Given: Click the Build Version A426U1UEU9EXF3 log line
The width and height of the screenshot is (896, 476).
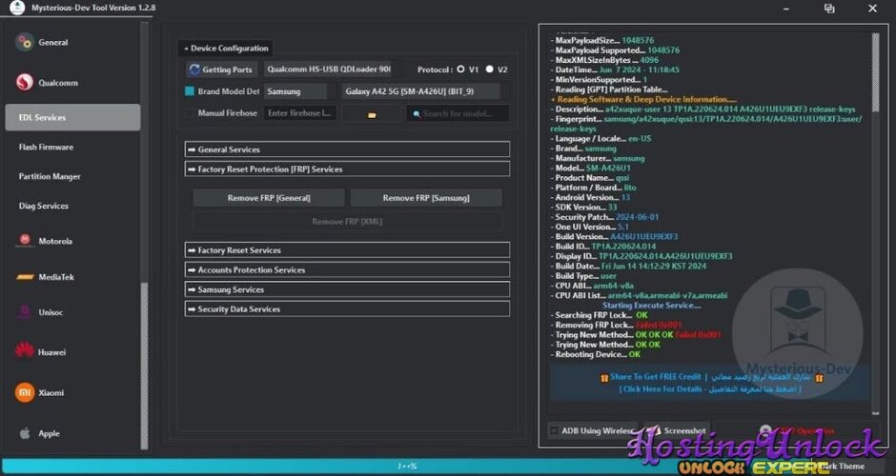Looking at the screenshot, I should pos(614,236).
